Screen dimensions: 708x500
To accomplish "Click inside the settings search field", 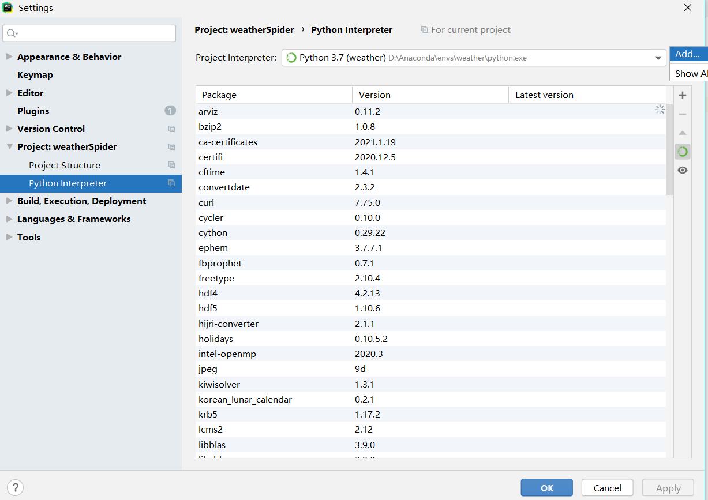I will click(x=89, y=33).
